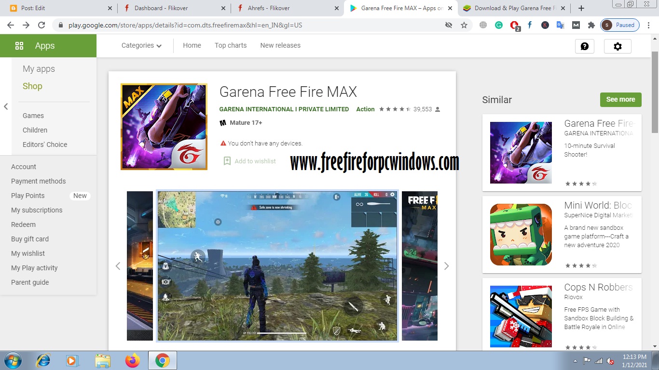The width and height of the screenshot is (659, 370).
Task: Open Parent guide link
Action: click(30, 282)
